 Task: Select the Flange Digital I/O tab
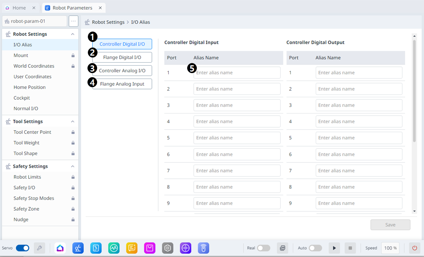(122, 57)
